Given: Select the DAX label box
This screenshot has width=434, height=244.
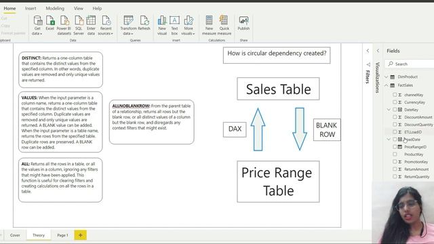Looking at the screenshot, I should [x=235, y=129].
